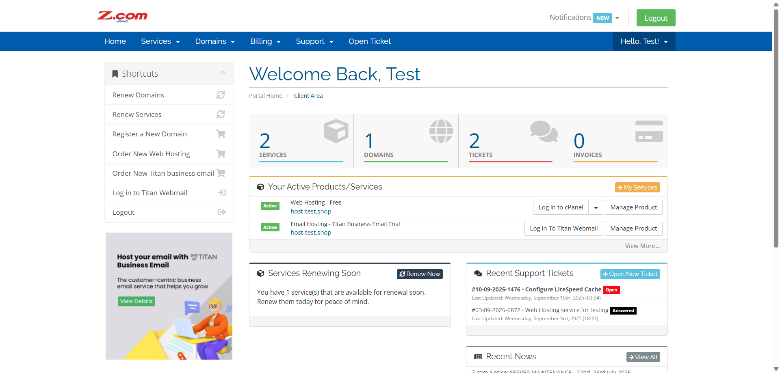Open the Web Hosting service for testing ticket
The height and width of the screenshot is (373, 780).
pyautogui.click(x=540, y=310)
